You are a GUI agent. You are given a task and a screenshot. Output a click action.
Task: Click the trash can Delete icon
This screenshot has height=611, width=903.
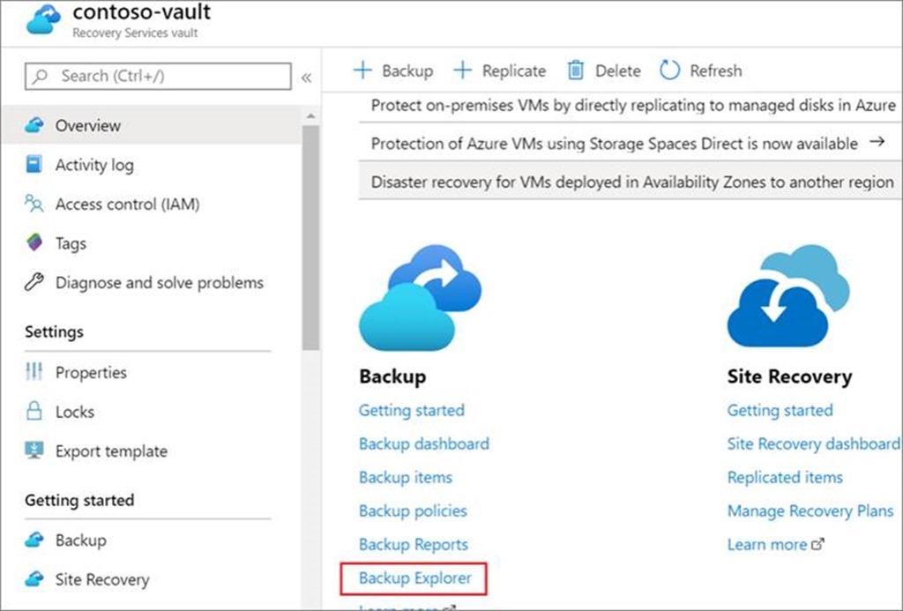[x=575, y=71]
